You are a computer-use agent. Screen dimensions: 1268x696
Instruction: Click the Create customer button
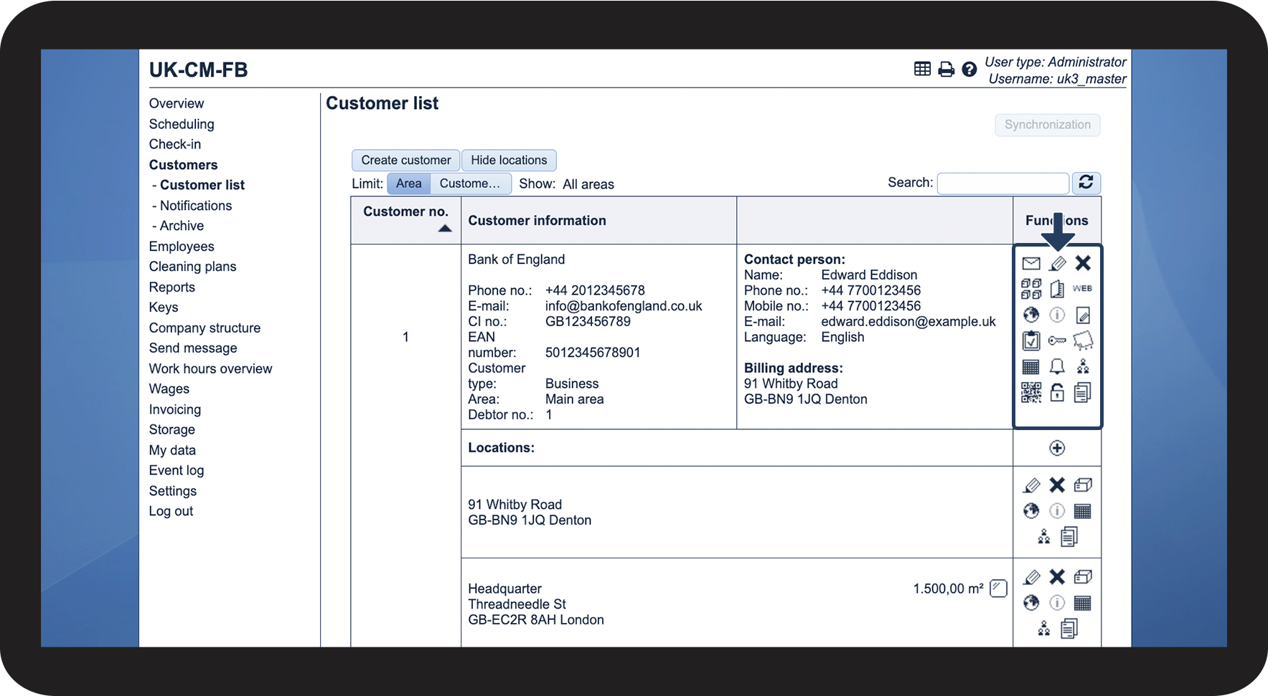406,161
